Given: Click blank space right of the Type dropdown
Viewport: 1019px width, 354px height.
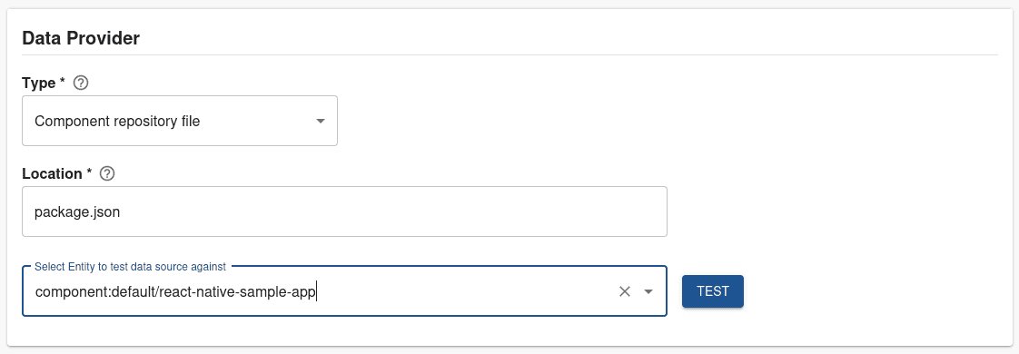Looking at the screenshot, I should (x=668, y=121).
